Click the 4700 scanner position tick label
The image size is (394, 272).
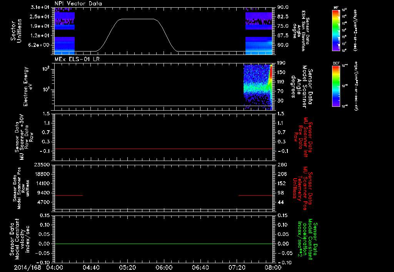click(x=43, y=202)
